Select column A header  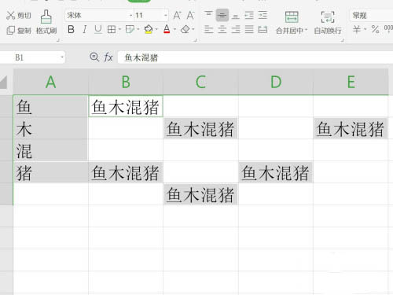50,82
